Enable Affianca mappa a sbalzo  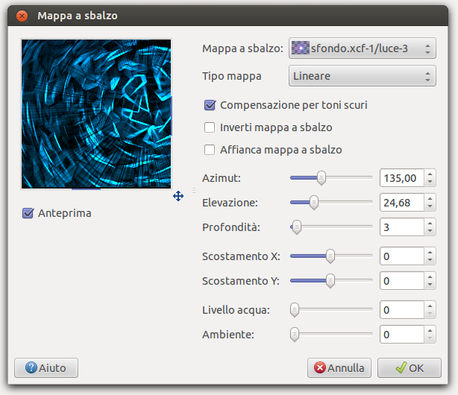(210, 150)
